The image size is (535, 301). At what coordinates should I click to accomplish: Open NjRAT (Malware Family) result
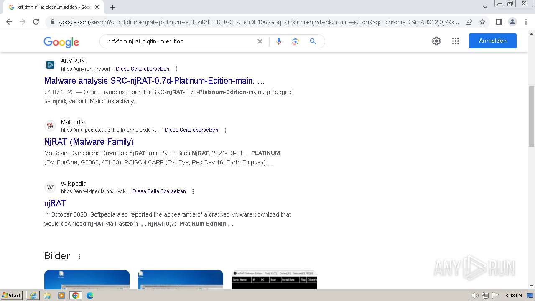click(89, 142)
